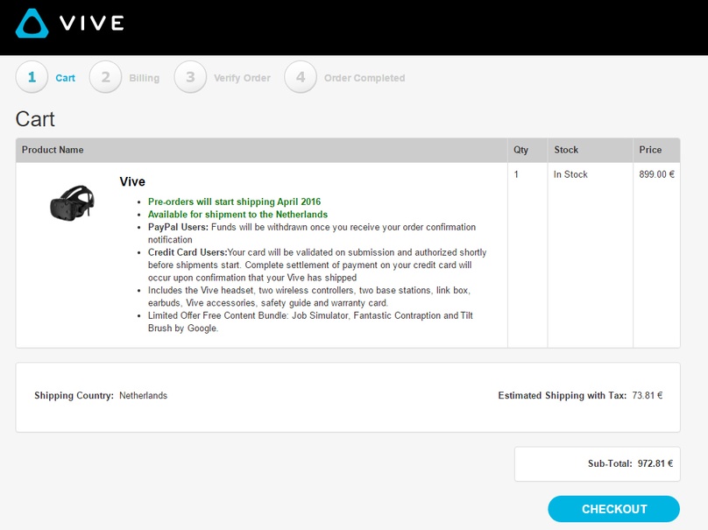Click the 'PayPal Users:' label
This screenshot has height=530, width=708.
178,227
